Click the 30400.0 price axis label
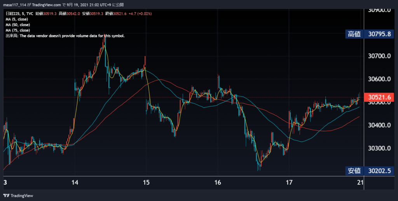The width and height of the screenshot is (398, 201). (379, 125)
